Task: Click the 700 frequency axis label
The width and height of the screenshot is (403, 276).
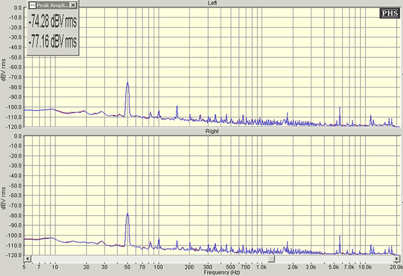Action: [x=245, y=267]
